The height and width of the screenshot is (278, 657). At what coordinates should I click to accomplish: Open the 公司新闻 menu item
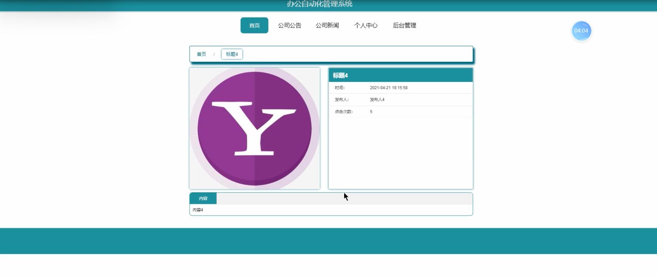[327, 25]
